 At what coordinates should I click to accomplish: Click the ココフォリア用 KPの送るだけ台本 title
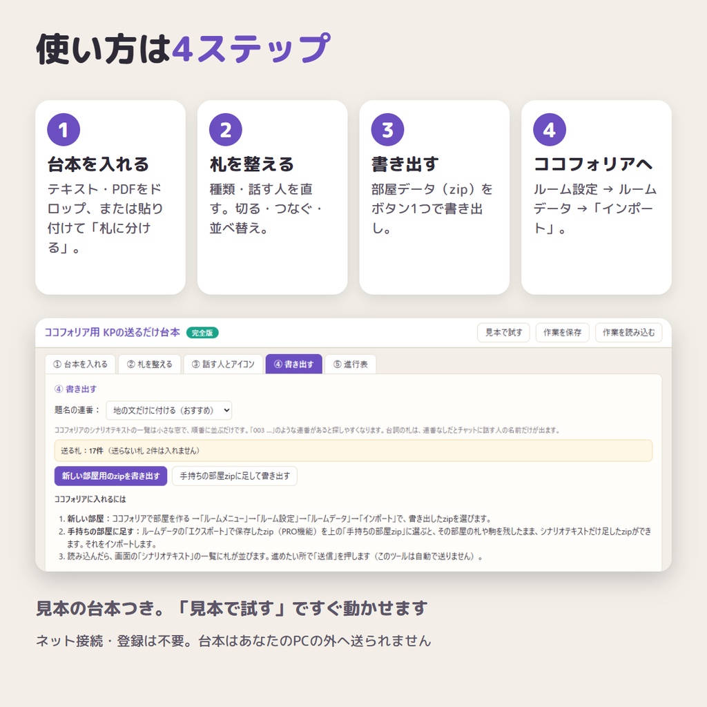pos(113,332)
